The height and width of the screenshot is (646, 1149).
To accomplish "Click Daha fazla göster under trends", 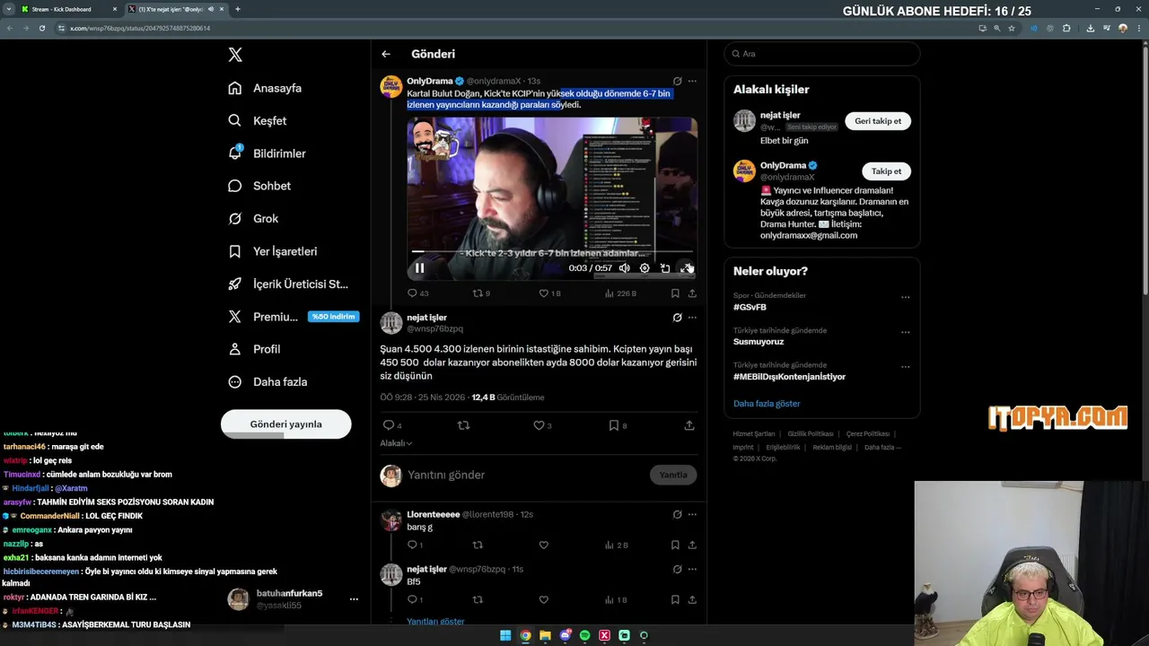I will (767, 404).
